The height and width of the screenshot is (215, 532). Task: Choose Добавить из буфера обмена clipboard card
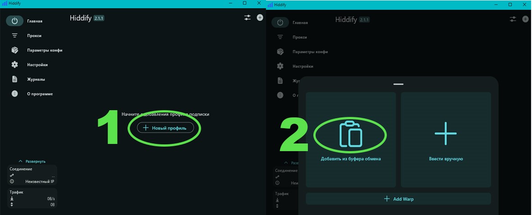point(351,139)
